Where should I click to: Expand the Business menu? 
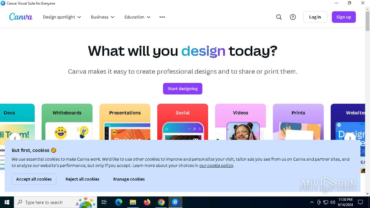(x=103, y=17)
